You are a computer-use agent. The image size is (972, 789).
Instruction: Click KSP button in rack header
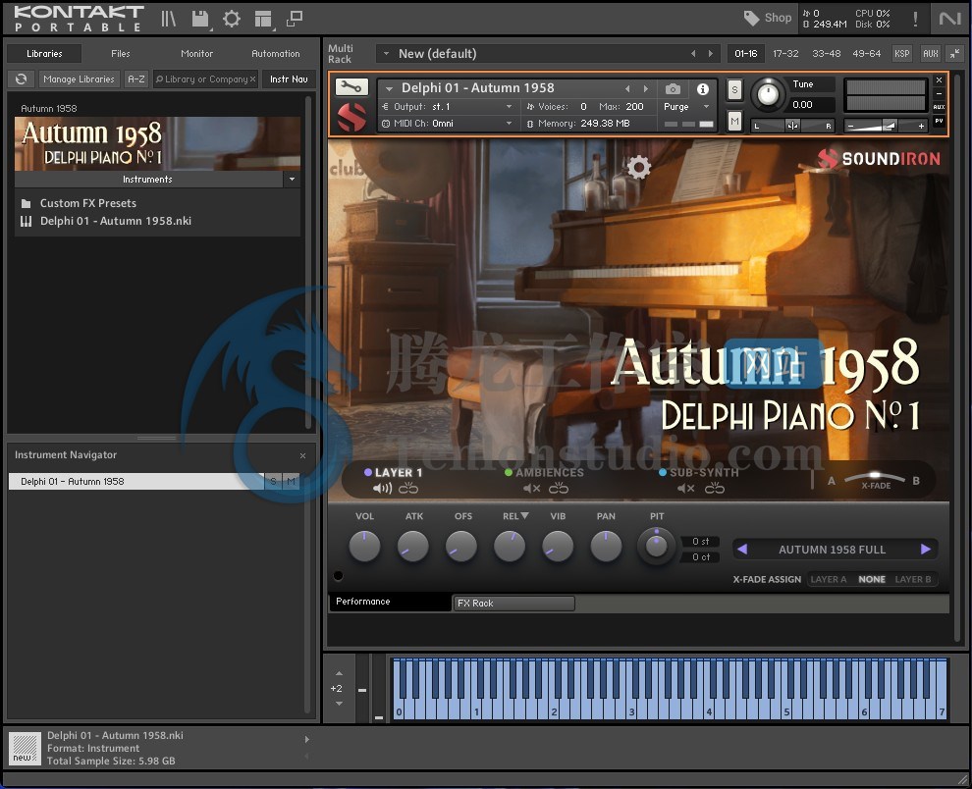902,54
